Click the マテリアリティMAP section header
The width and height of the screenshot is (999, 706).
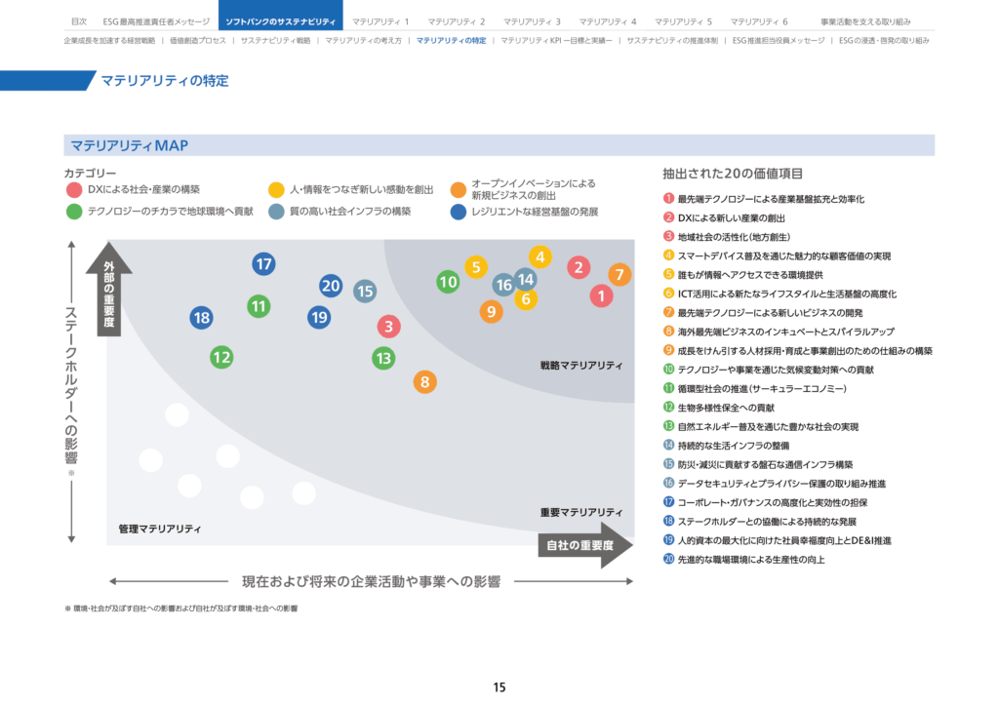pos(499,145)
